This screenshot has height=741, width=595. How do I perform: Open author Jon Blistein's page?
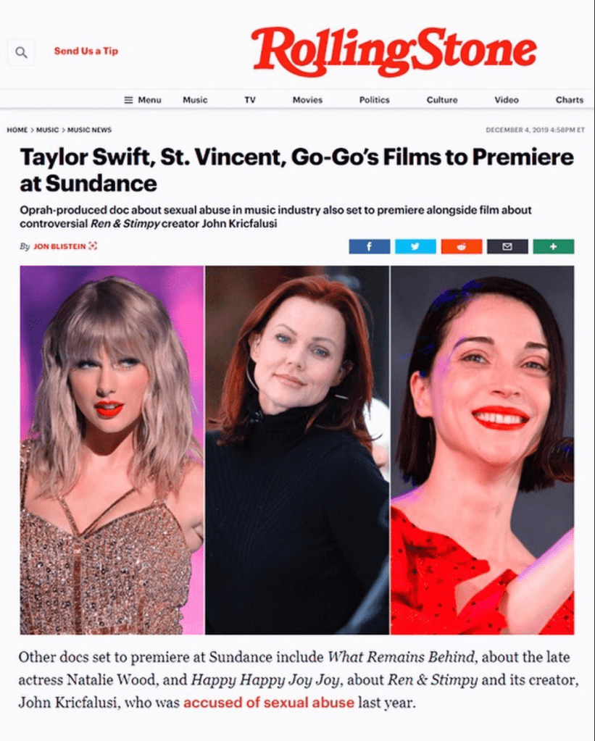pyautogui.click(x=59, y=246)
